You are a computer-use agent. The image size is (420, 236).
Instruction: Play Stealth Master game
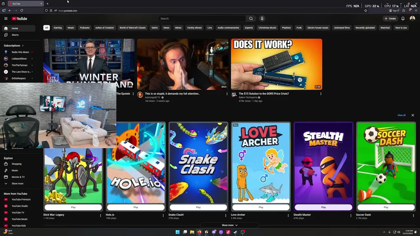coord(324,207)
